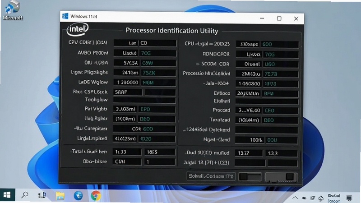The height and width of the screenshot is (203, 361).
Task: Open the notification center icon
Action: click(349, 198)
